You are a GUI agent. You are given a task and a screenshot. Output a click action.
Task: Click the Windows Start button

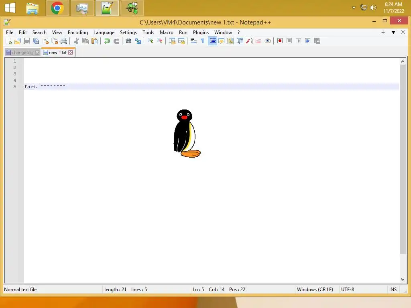(x=10, y=8)
